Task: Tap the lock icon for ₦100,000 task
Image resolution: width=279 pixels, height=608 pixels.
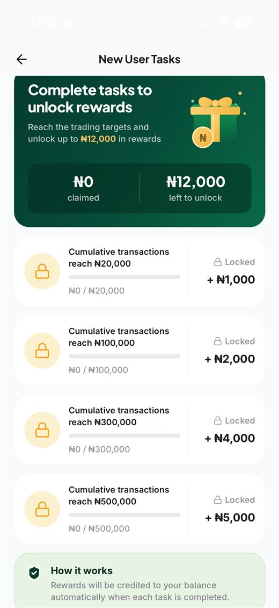Action: click(x=42, y=351)
